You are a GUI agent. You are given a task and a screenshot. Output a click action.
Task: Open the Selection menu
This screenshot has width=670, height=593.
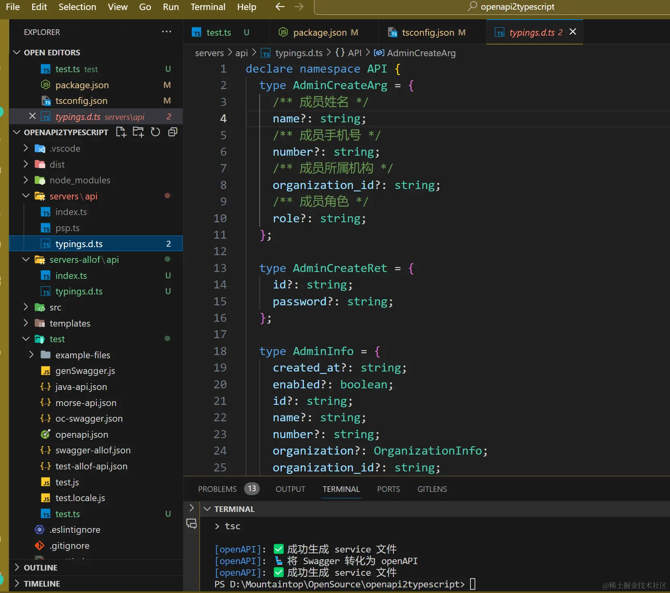click(77, 7)
